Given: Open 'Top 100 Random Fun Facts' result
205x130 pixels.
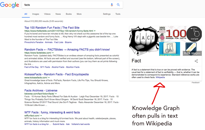Looking at the screenshot, I should point(52,28).
